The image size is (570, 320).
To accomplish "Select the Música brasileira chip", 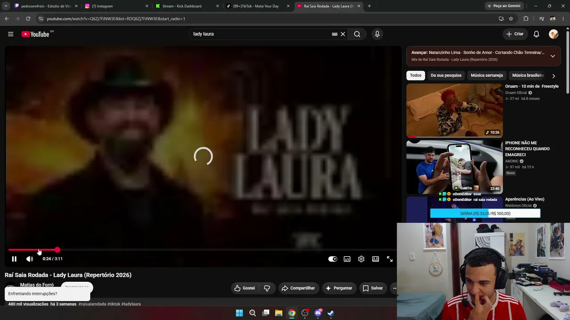I will tap(528, 76).
